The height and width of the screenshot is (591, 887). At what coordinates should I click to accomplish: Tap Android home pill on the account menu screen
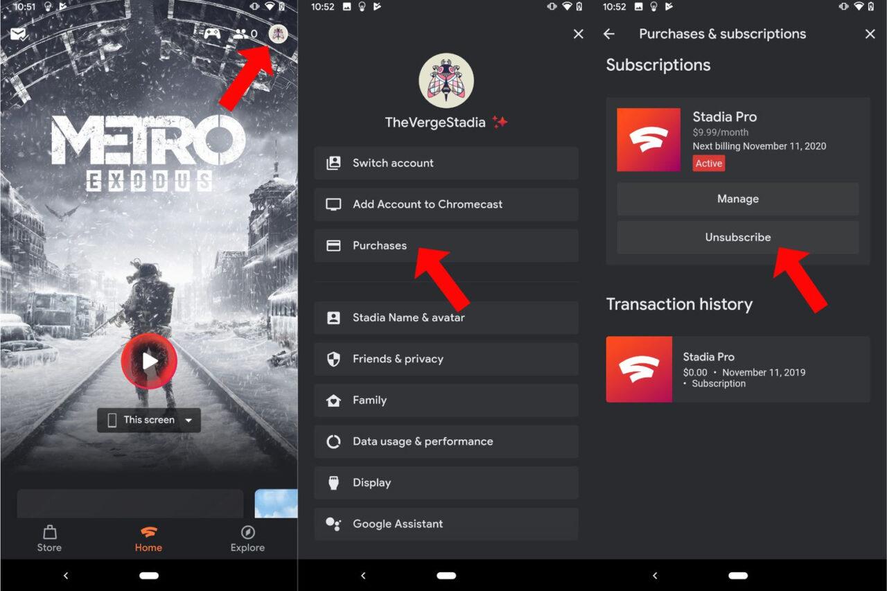(x=446, y=576)
